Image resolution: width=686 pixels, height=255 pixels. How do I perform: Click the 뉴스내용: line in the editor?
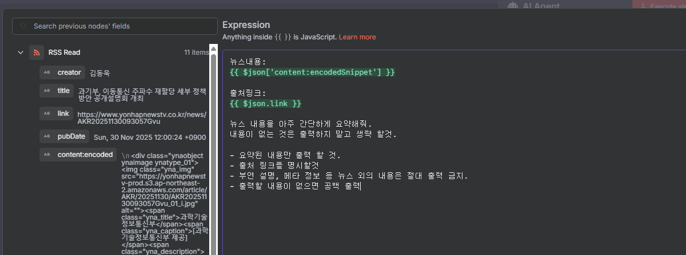tap(248, 62)
